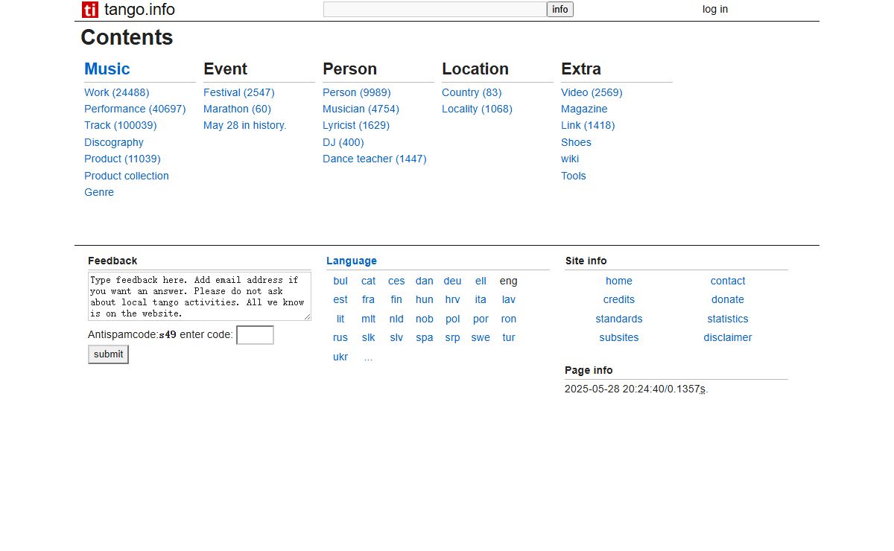
Task: Open the Language heading link
Action: pos(352,261)
